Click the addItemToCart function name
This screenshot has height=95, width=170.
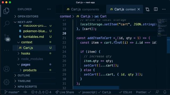tap(99, 38)
